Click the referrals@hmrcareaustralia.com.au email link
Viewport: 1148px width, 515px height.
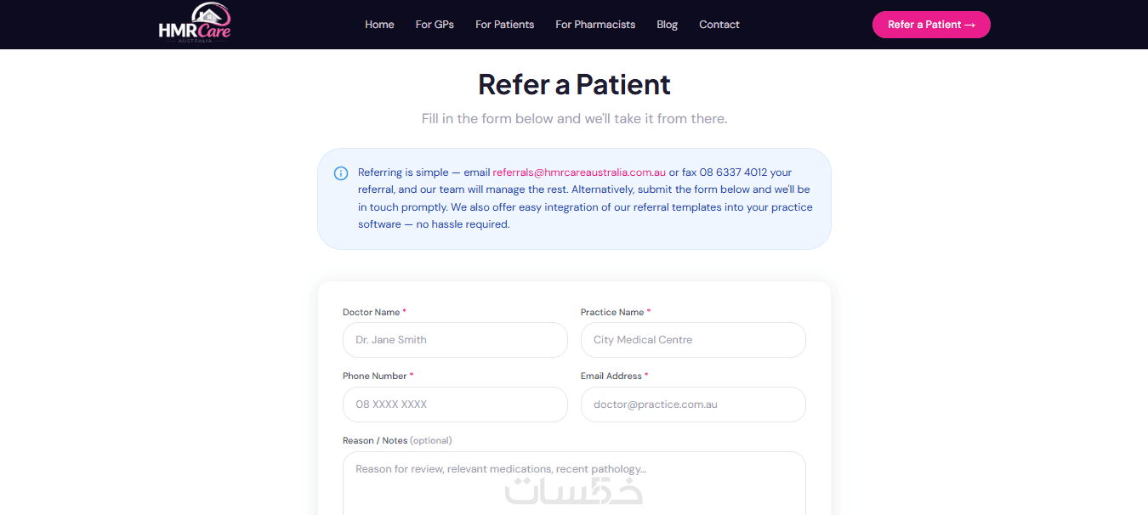click(x=579, y=173)
